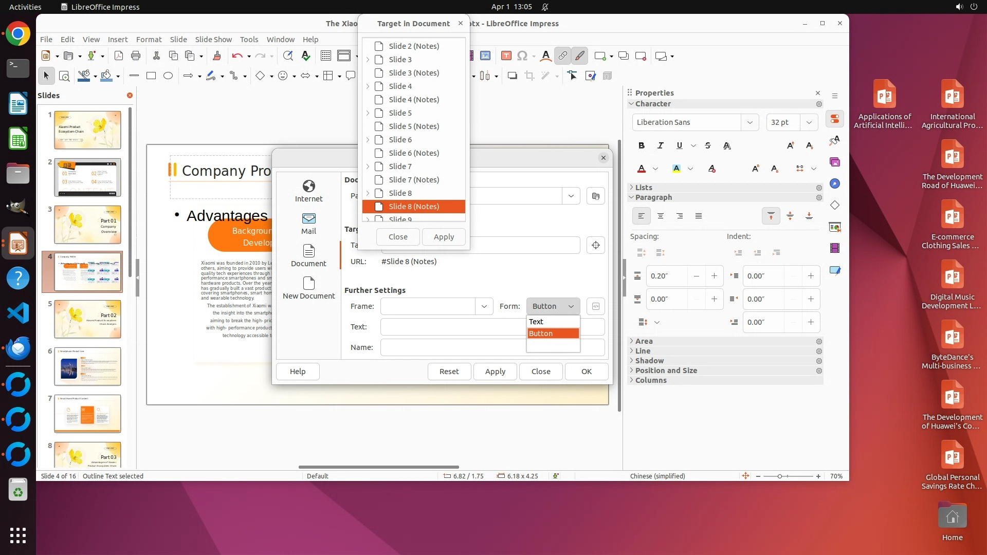The width and height of the screenshot is (987, 555).
Task: Expand Slide 7 tree node
Action: 368,166
